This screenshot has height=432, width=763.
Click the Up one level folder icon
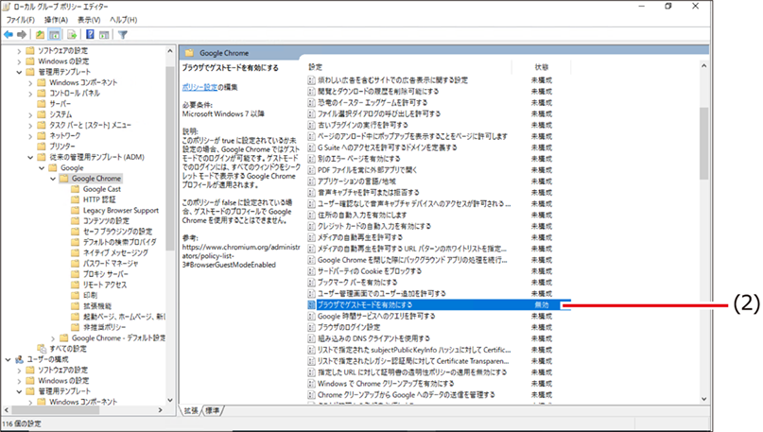click(40, 35)
